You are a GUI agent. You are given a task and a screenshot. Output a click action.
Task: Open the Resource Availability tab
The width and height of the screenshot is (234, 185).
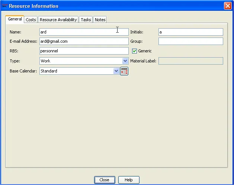(x=58, y=20)
